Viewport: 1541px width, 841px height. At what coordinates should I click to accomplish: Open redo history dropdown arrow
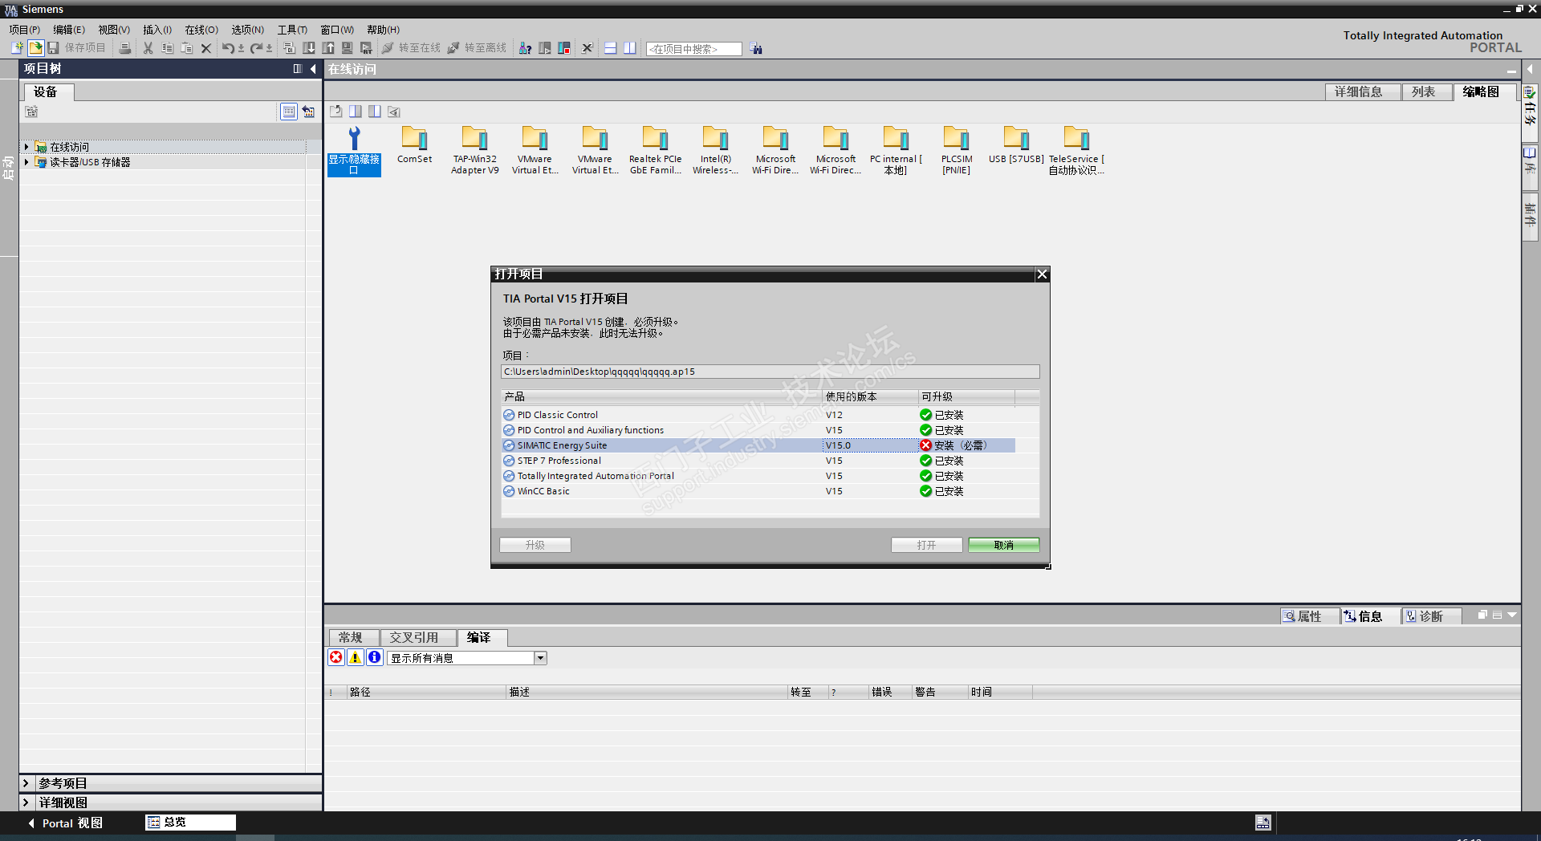pos(269,48)
